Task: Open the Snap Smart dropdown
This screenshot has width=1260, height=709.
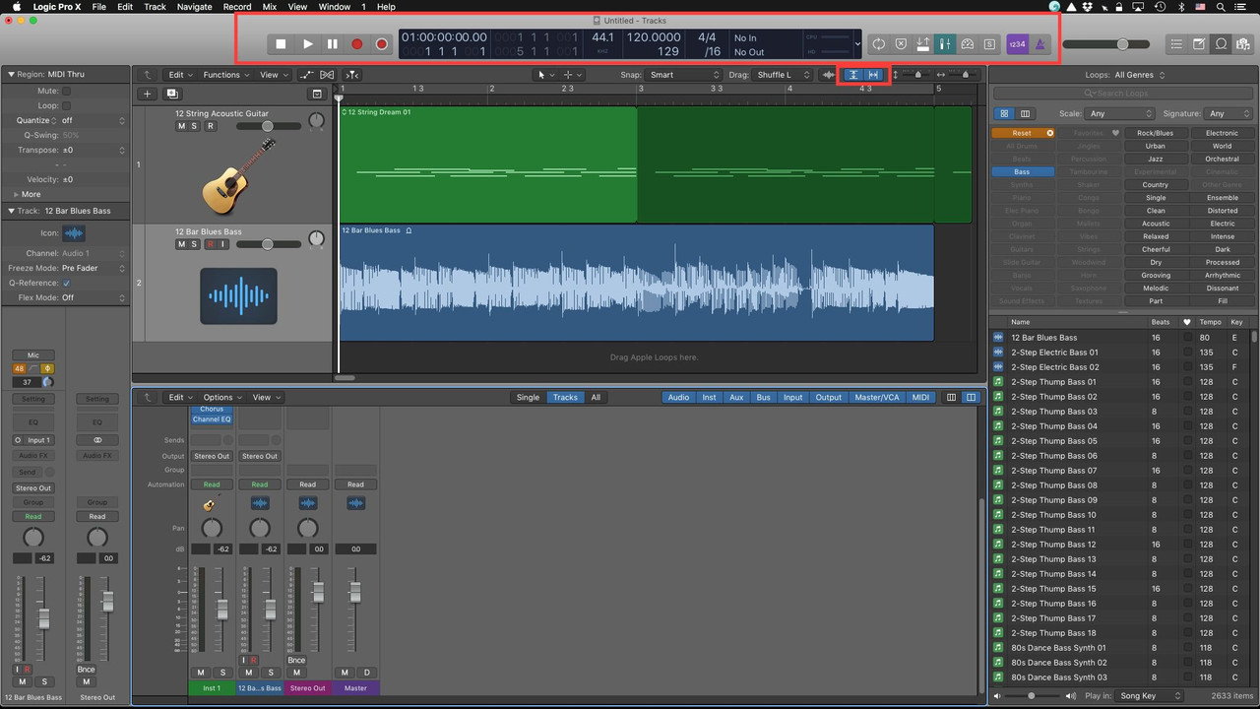Action: coord(685,75)
